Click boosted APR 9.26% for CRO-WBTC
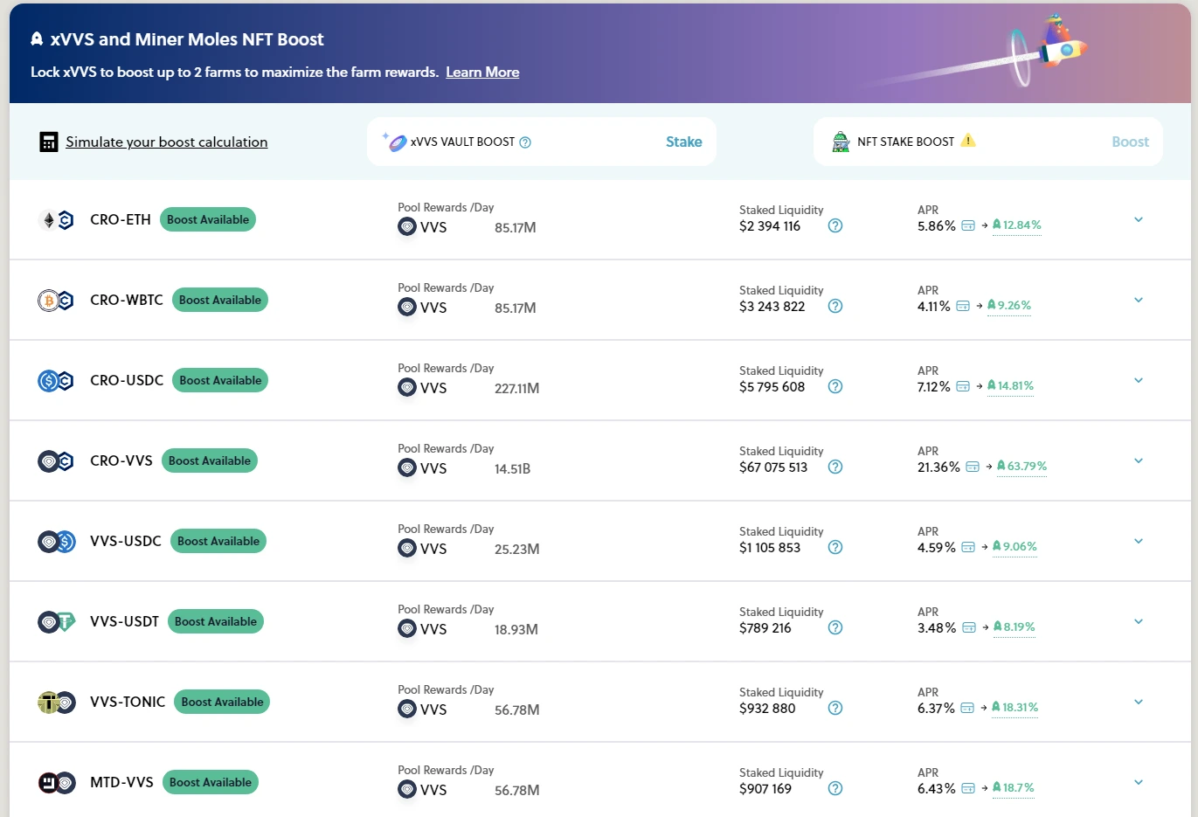Viewport: 1198px width, 817px height. [x=1009, y=306]
